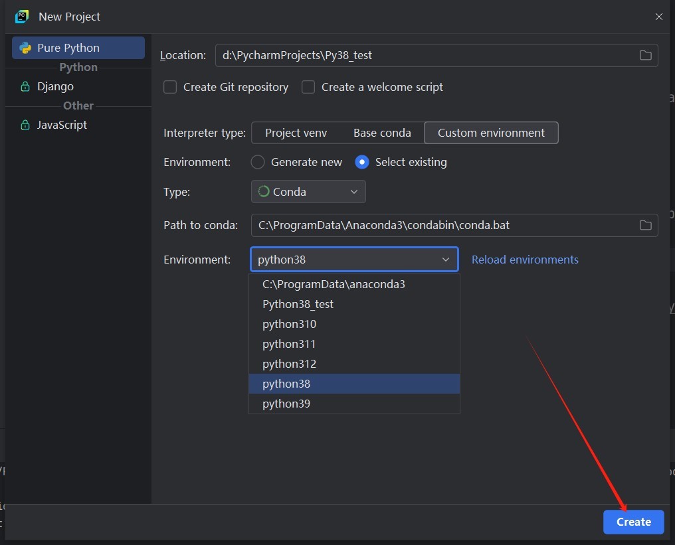675x545 pixels.
Task: Click the Conda icon in Type dropdown
Action: click(264, 192)
